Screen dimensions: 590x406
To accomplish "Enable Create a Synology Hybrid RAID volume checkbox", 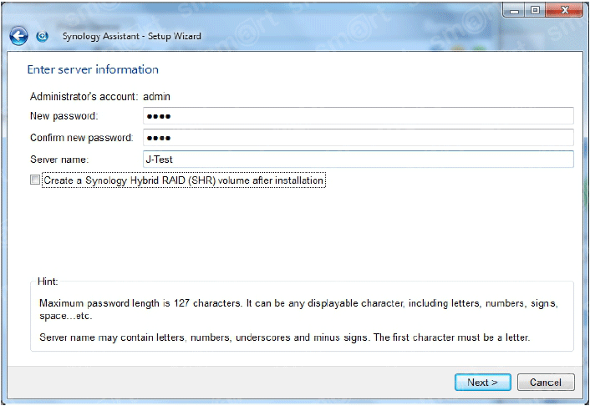I will 35,180.
